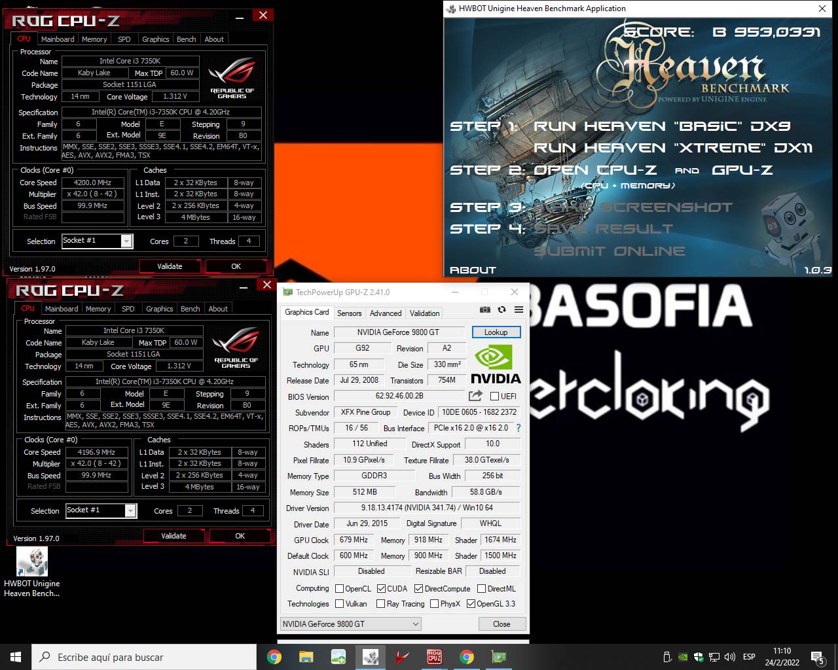This screenshot has width=838, height=670.
Task: Click OK in upper CPU-Z window
Action: point(236,266)
